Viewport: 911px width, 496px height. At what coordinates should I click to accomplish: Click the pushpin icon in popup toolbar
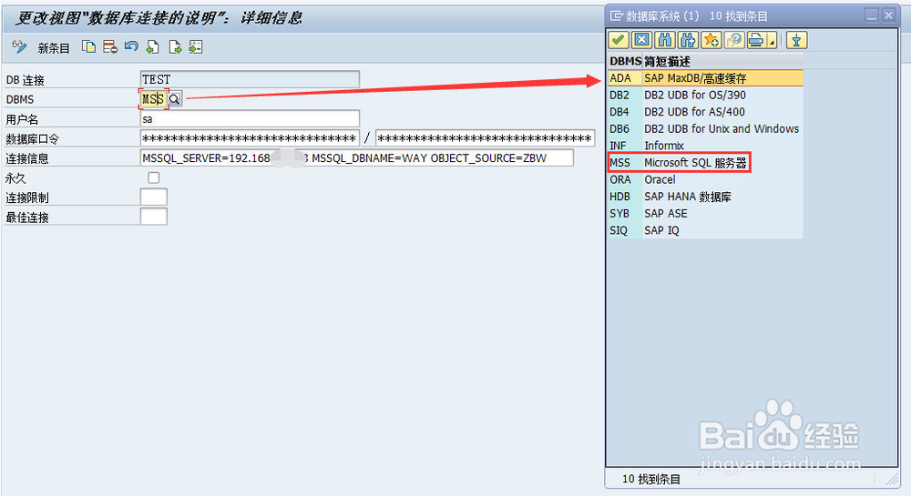pos(796,40)
